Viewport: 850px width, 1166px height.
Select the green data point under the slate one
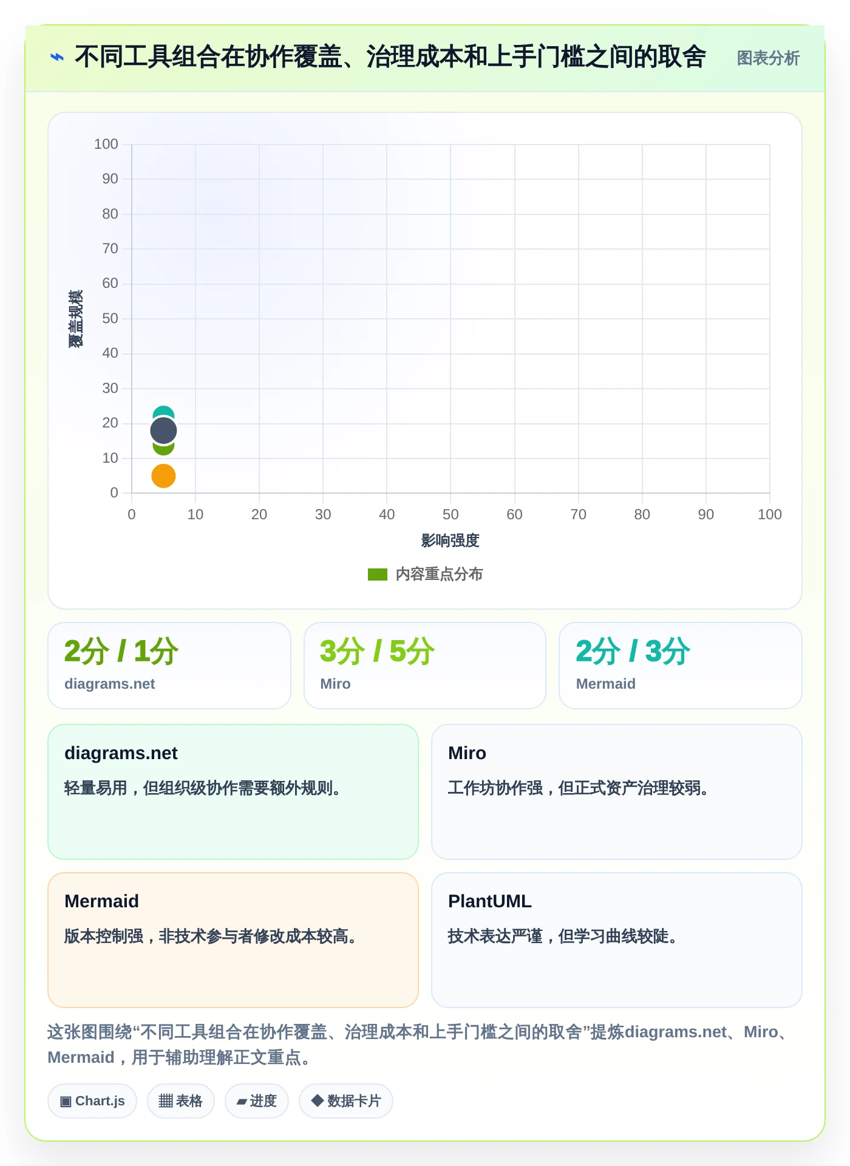pos(163,449)
